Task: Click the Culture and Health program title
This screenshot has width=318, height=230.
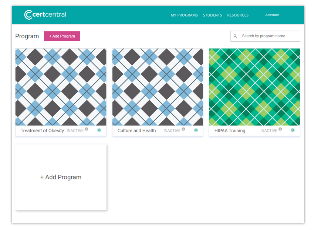Action: (x=136, y=130)
